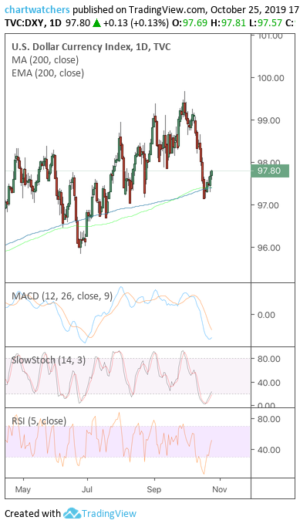The width and height of the screenshot is (300, 527).
Task: Click the EMA (200, close) indicator label
Action: (x=48, y=73)
